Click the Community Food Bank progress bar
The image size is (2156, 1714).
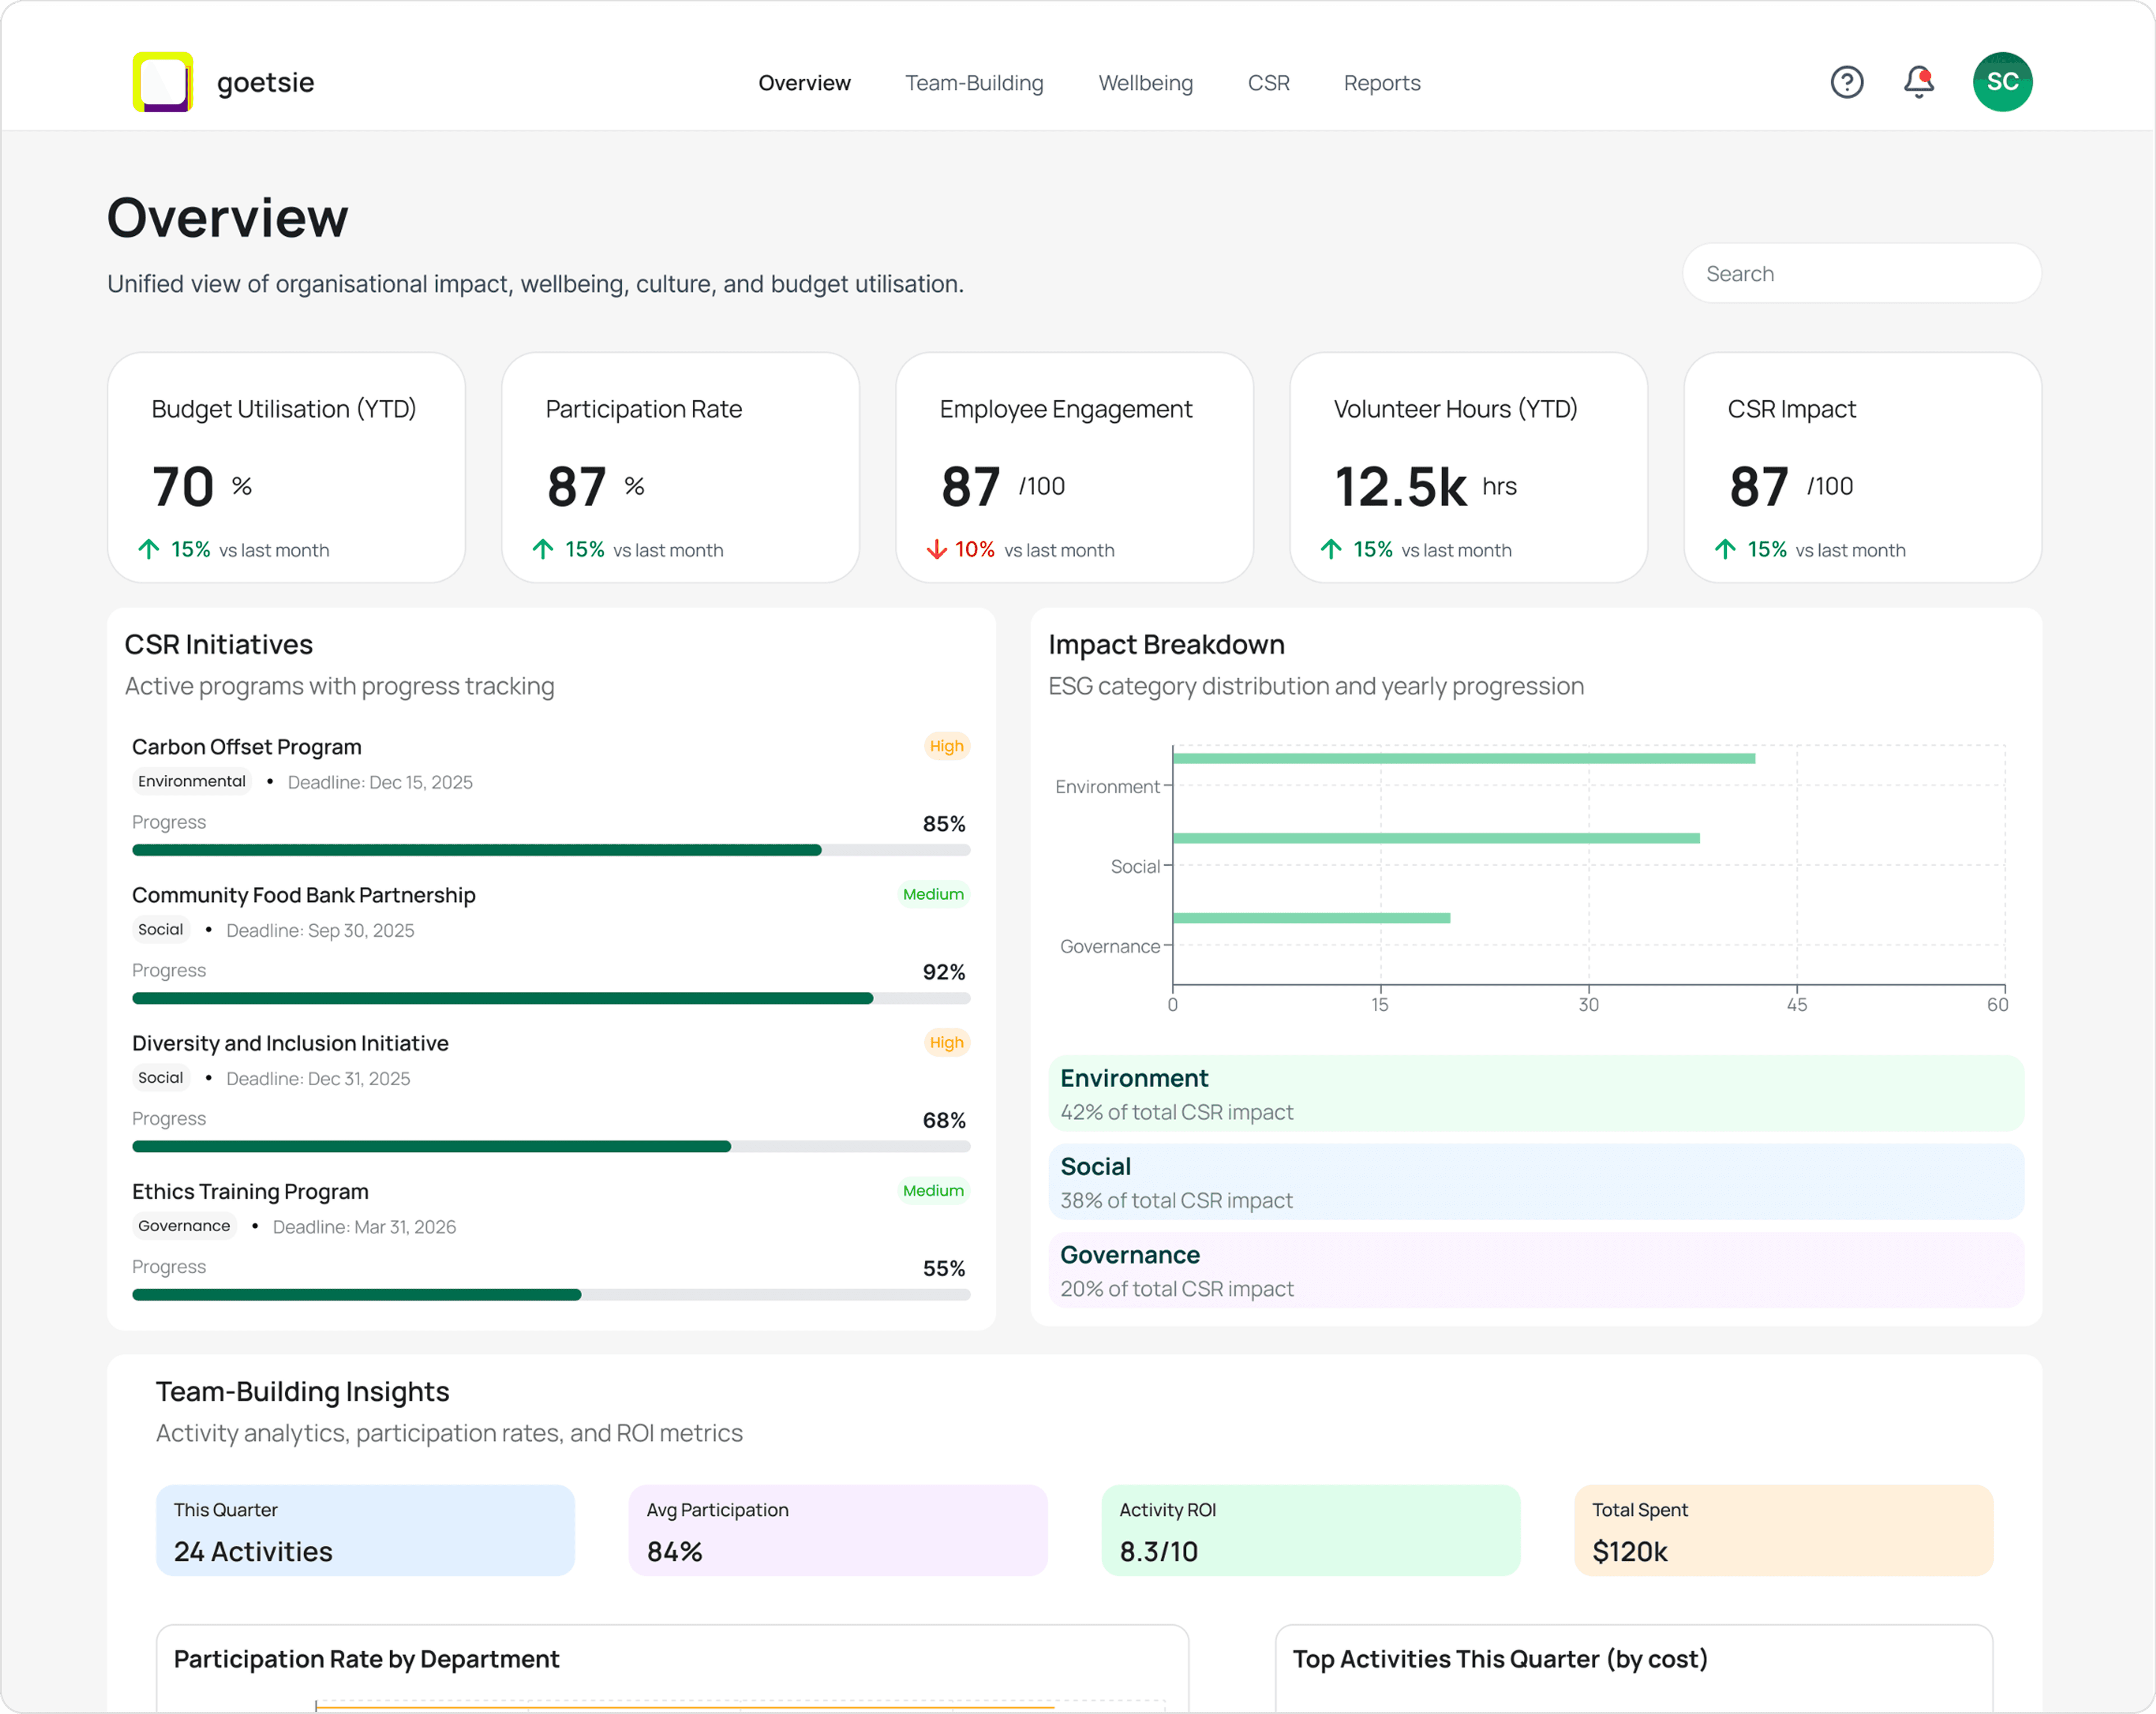[550, 997]
